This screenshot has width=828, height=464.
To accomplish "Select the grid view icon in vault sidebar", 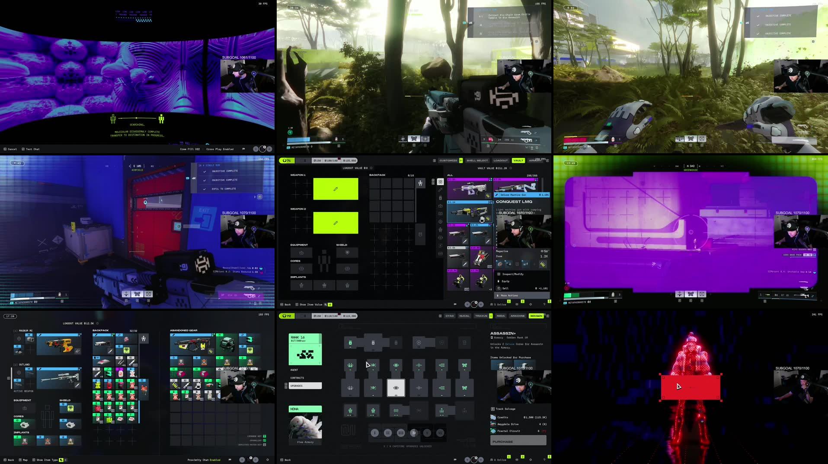I will [x=441, y=182].
